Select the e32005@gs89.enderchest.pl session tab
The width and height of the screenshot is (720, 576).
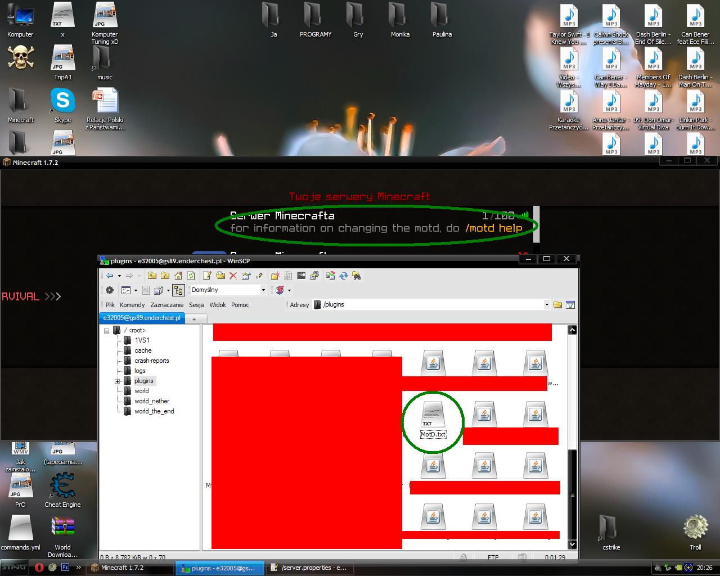pyautogui.click(x=142, y=318)
